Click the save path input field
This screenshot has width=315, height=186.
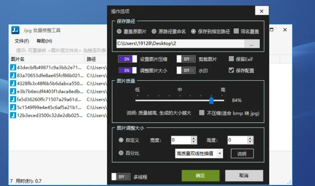[180, 43]
